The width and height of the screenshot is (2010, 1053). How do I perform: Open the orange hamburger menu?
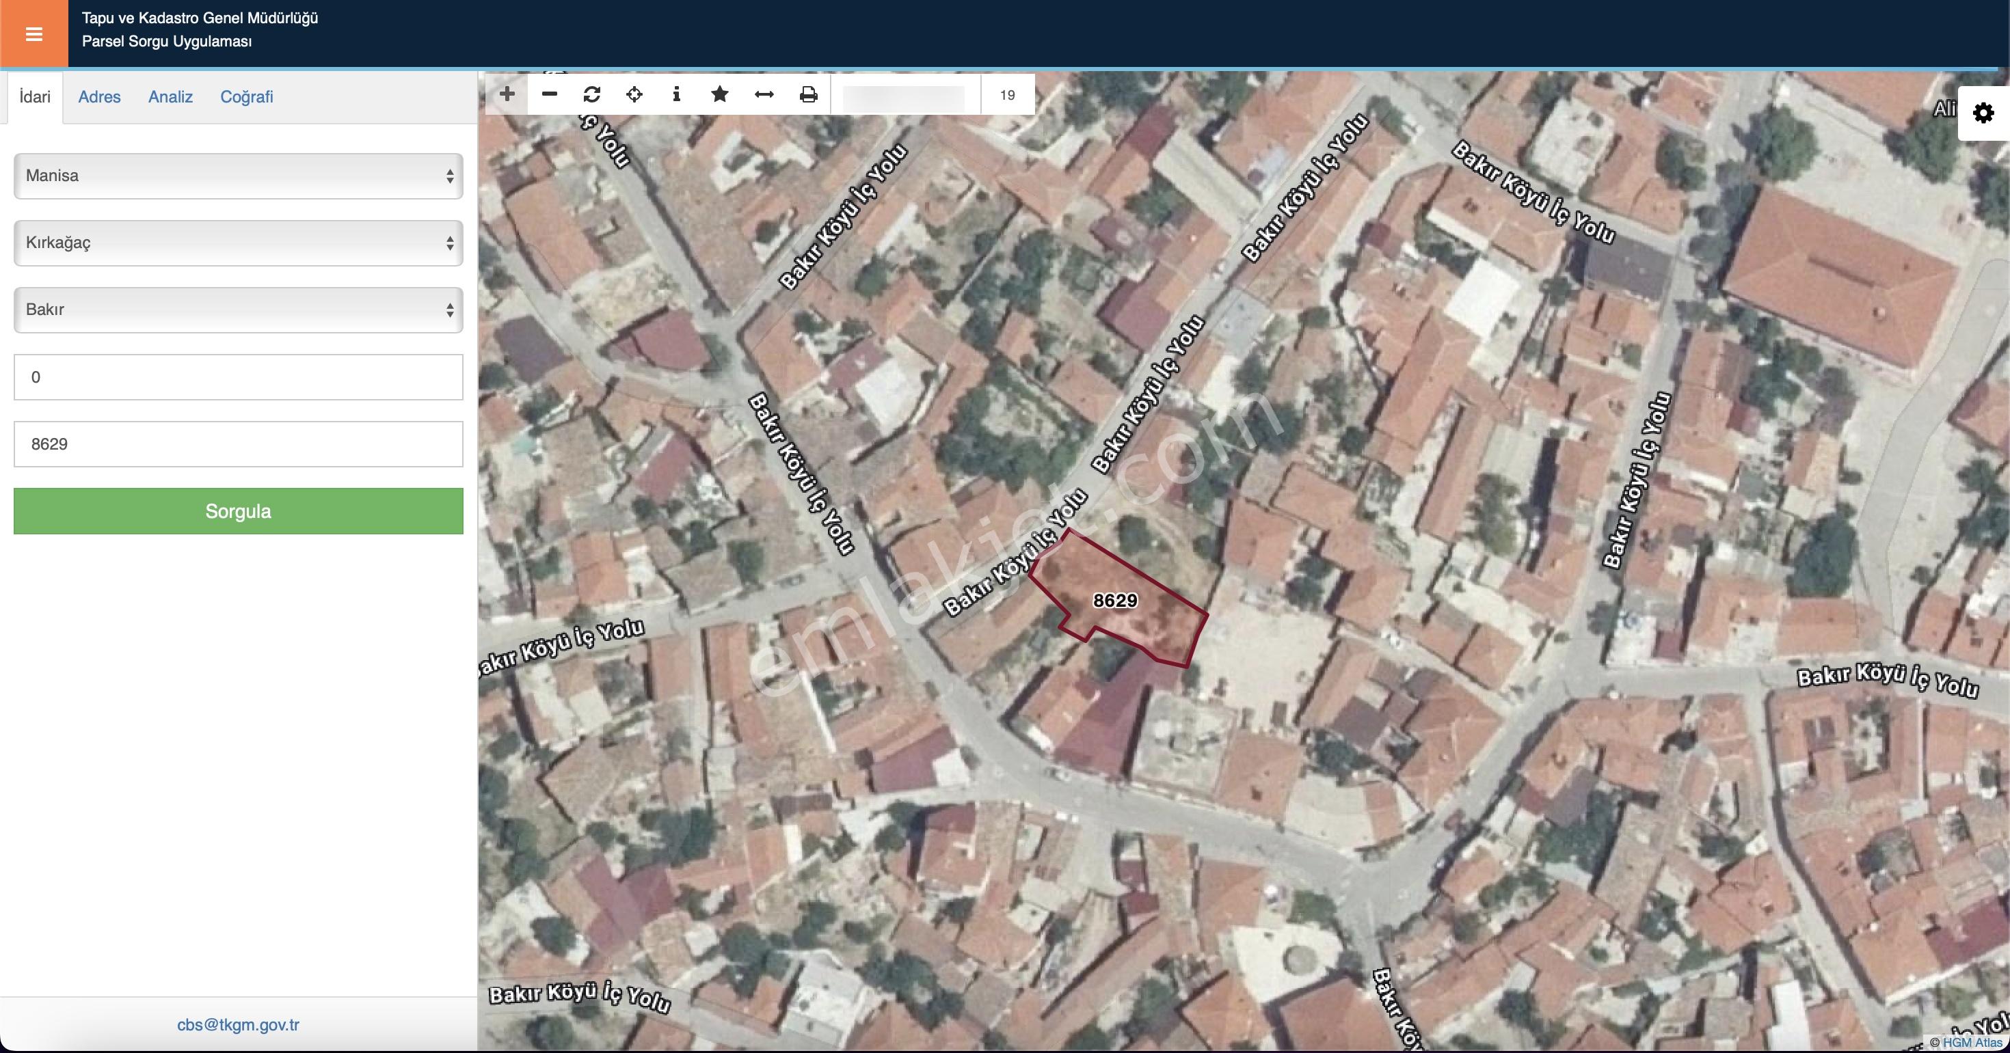33,33
